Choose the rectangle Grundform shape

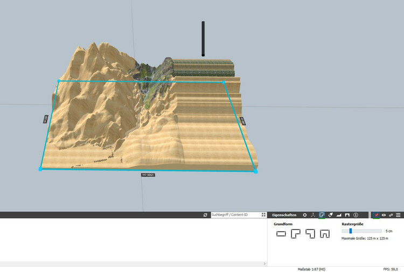point(281,234)
